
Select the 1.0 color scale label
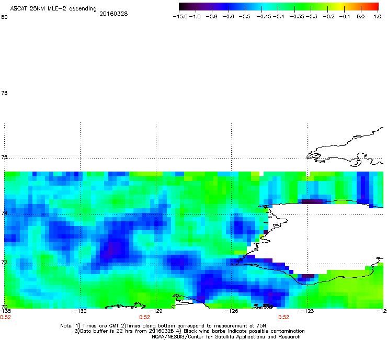(x=377, y=17)
